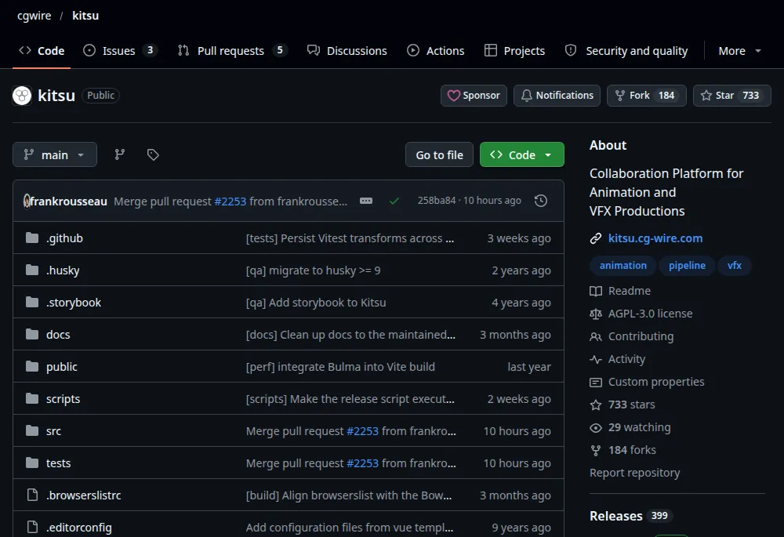Click the tests folder icon
Image resolution: width=784 pixels, height=537 pixels.
click(x=32, y=463)
